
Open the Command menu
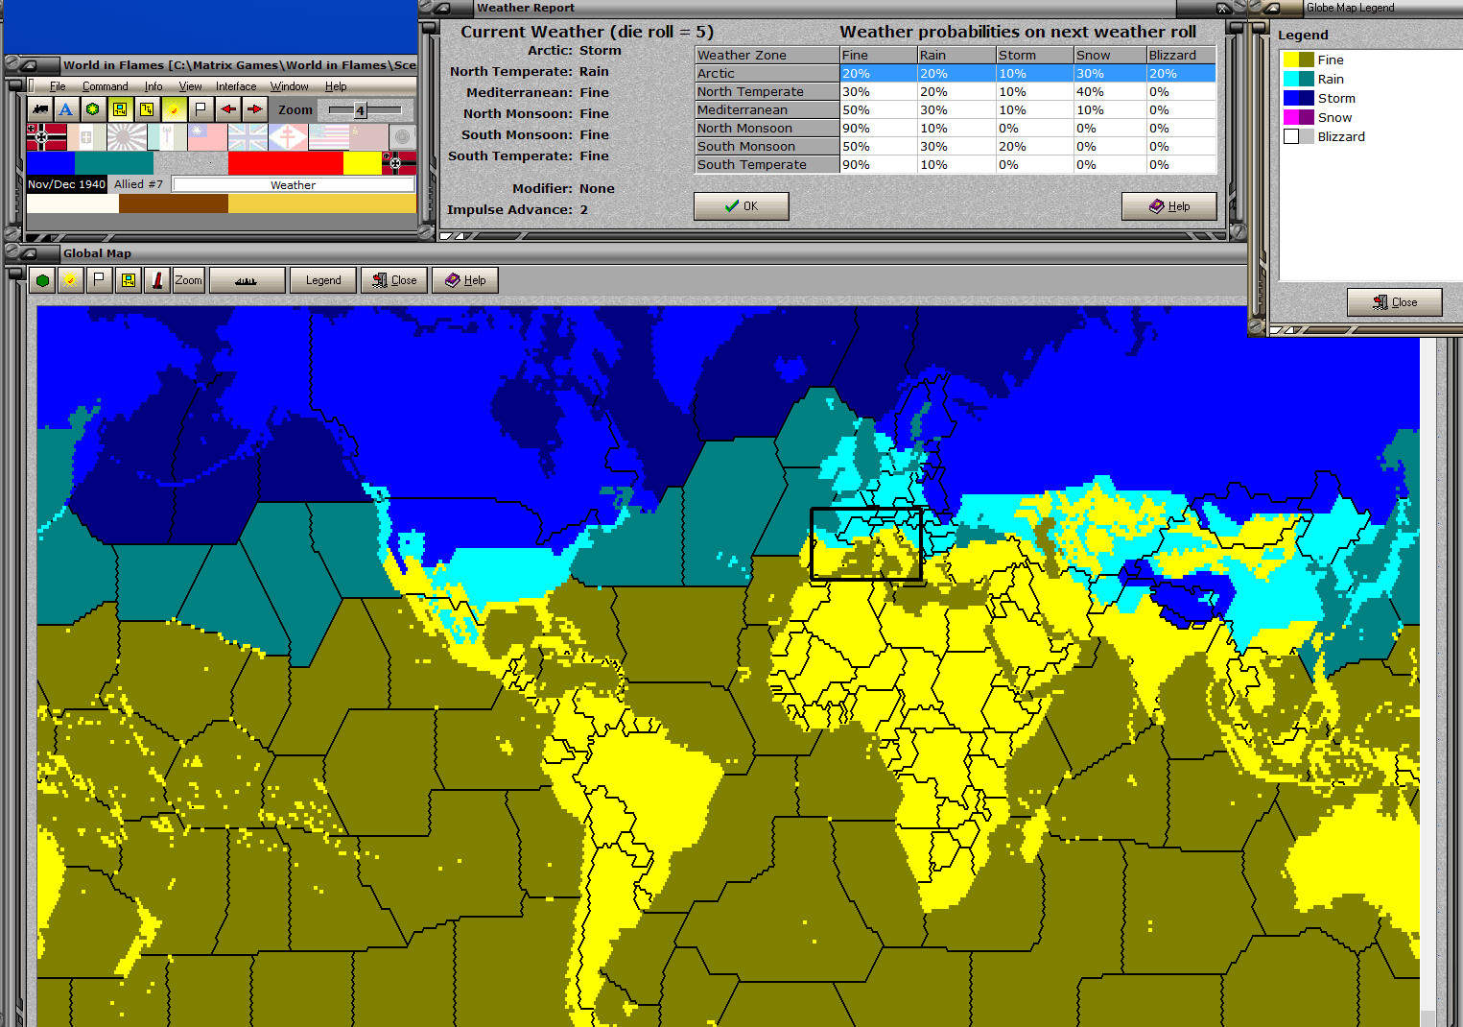[x=105, y=85]
